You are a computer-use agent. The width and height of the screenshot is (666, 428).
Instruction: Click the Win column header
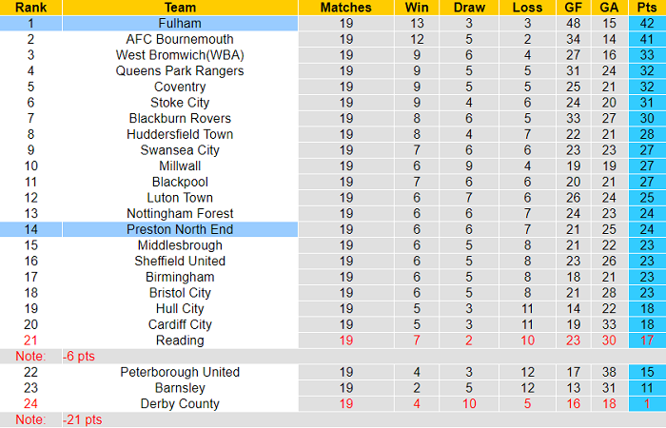[x=417, y=8]
